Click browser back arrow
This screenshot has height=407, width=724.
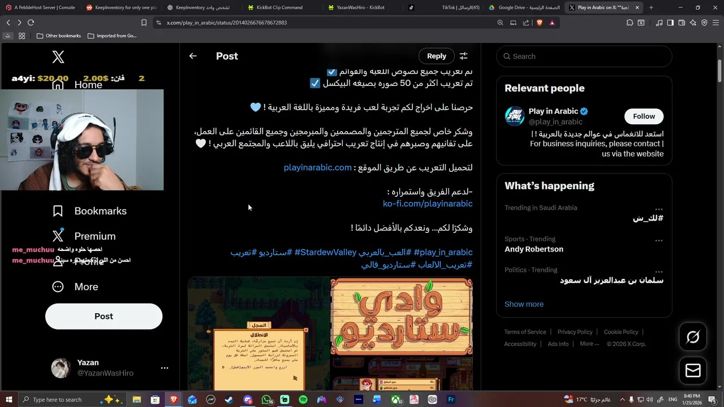(x=8, y=23)
